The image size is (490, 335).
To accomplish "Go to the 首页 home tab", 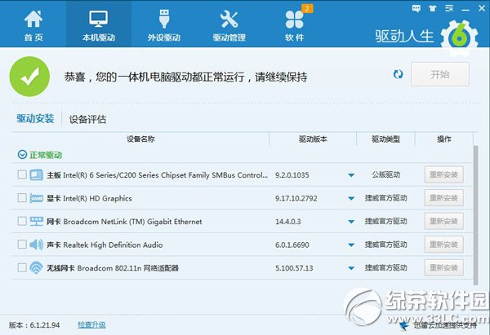I will [33, 25].
